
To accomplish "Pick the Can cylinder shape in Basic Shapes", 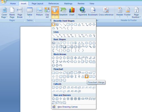I will coord(57,47).
